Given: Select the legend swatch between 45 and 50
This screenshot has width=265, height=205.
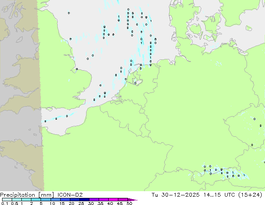Looking at the screenshot, I should (x=123, y=200).
